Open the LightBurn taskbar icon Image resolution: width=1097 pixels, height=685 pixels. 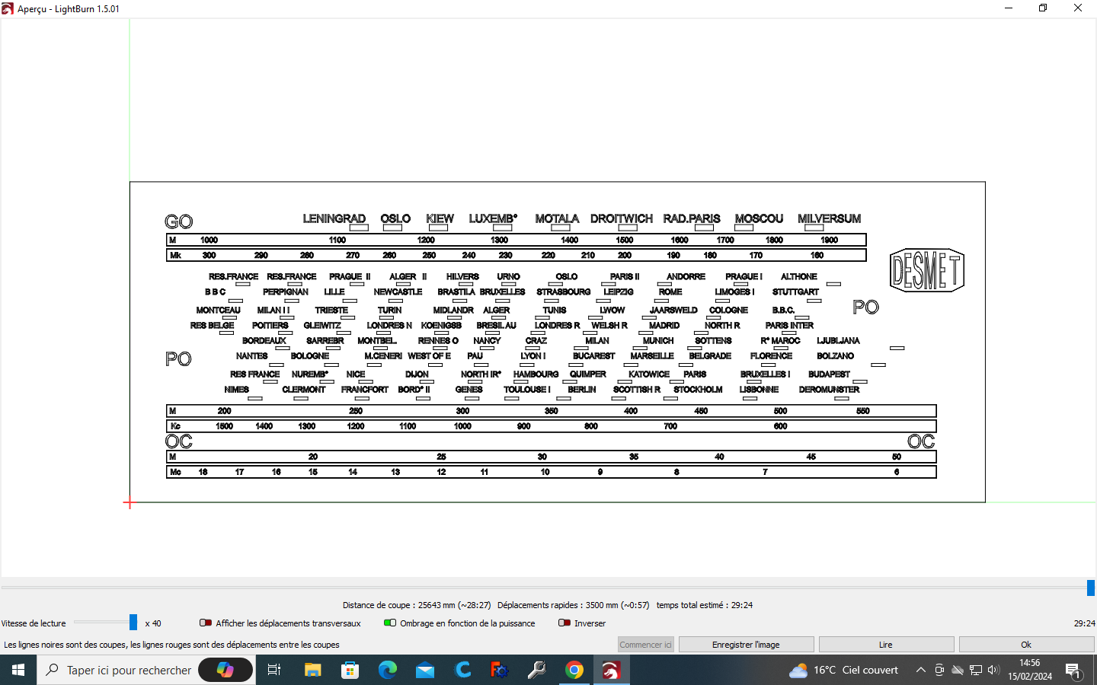click(611, 670)
